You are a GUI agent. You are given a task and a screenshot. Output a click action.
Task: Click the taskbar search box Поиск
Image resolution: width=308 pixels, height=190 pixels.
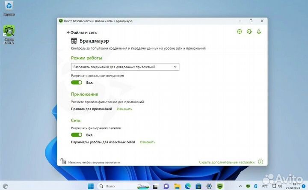123,186
